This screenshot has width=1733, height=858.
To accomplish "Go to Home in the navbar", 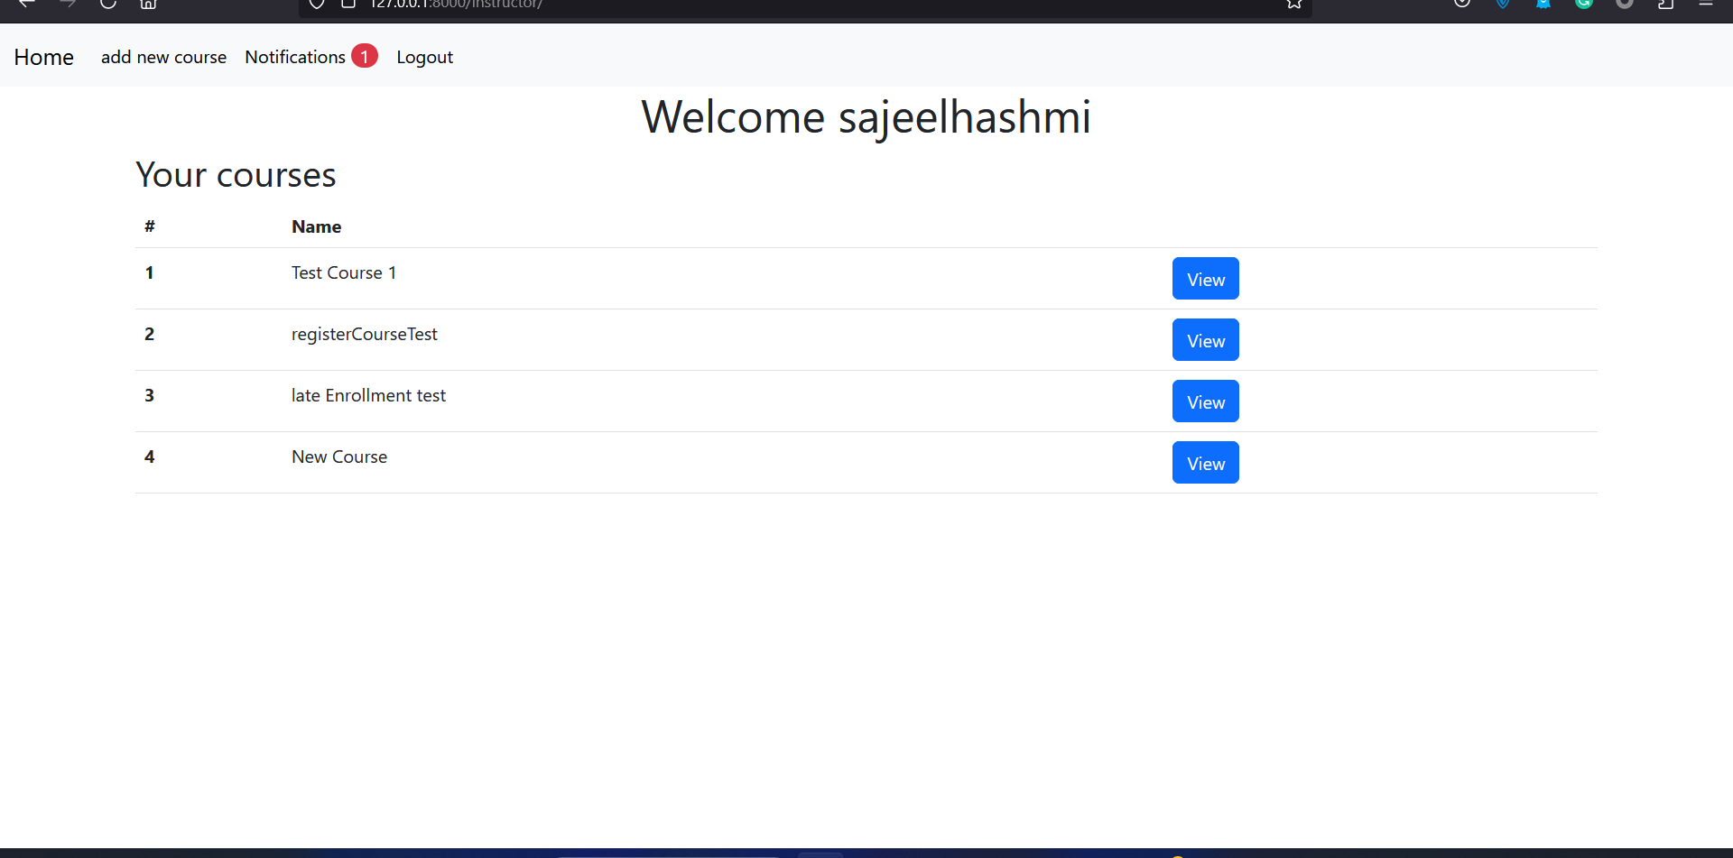I will click(43, 57).
